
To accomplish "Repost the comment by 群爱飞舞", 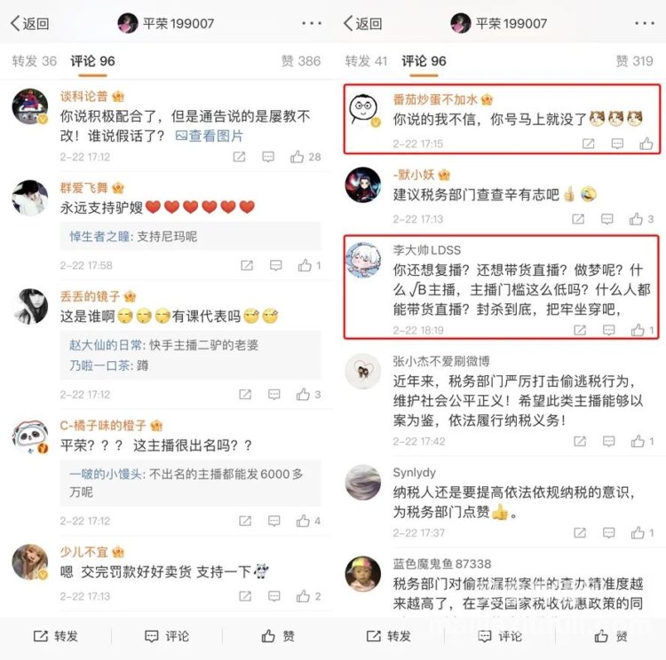I will 247,266.
